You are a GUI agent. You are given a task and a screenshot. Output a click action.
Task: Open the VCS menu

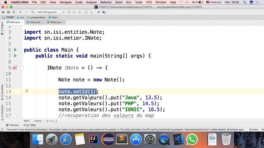[x=148, y=2]
